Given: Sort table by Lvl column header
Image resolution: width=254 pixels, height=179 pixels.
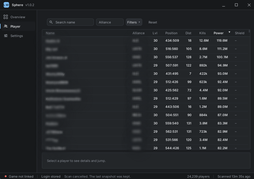Looking at the screenshot, I should (155, 33).
